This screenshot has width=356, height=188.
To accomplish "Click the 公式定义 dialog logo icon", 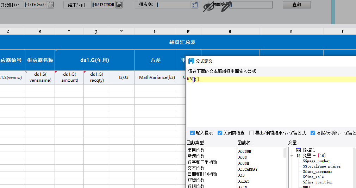I will [191, 61].
